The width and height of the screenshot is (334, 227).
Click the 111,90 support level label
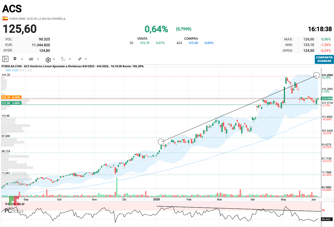6,116
